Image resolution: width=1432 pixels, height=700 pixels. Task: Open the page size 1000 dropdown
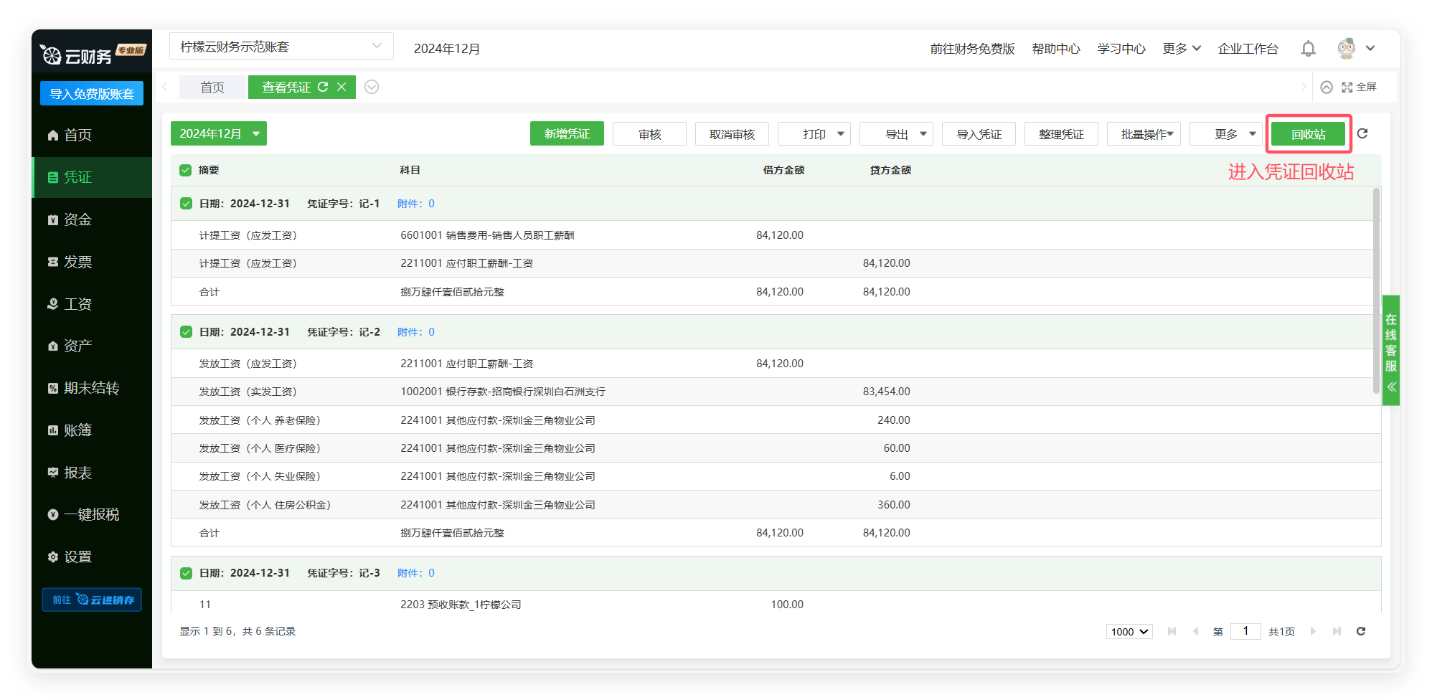(1129, 631)
